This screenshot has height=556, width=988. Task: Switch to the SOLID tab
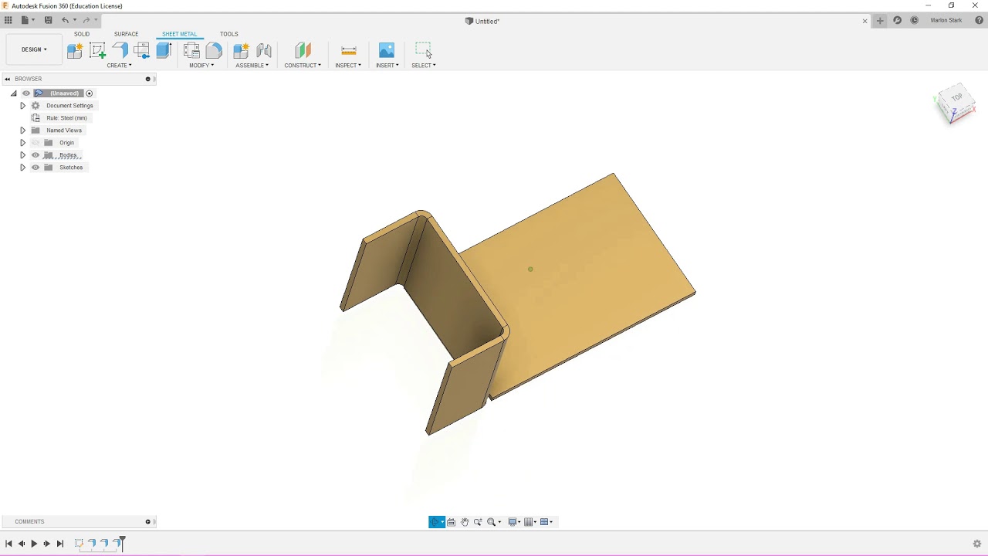[x=82, y=34]
